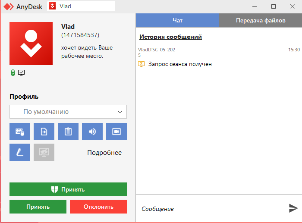
Task: Toggle on-screen drawing permission
Action: [x=20, y=152]
